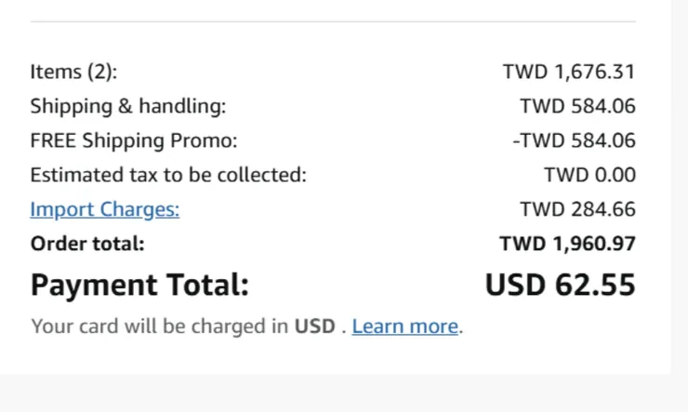Select the Shipping & handling amount
Viewport: 688px width, 412px height.
577,106
